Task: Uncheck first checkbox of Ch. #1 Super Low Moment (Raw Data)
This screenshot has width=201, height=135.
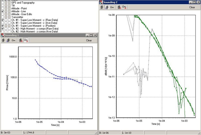Action: (x=3, y=20)
